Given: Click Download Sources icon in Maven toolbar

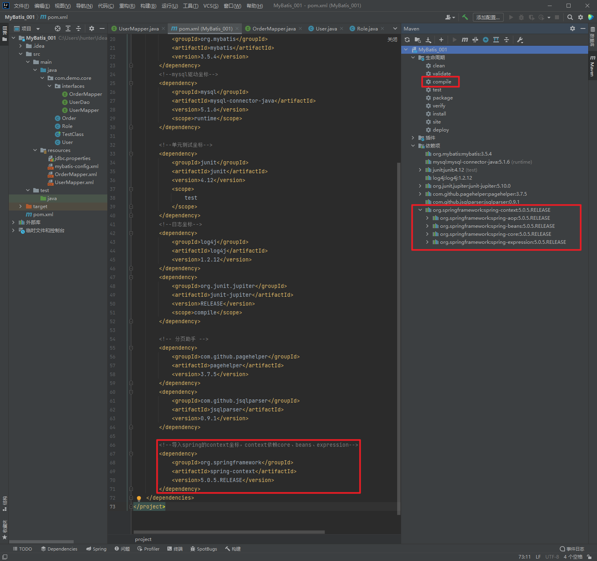Looking at the screenshot, I should 428,40.
